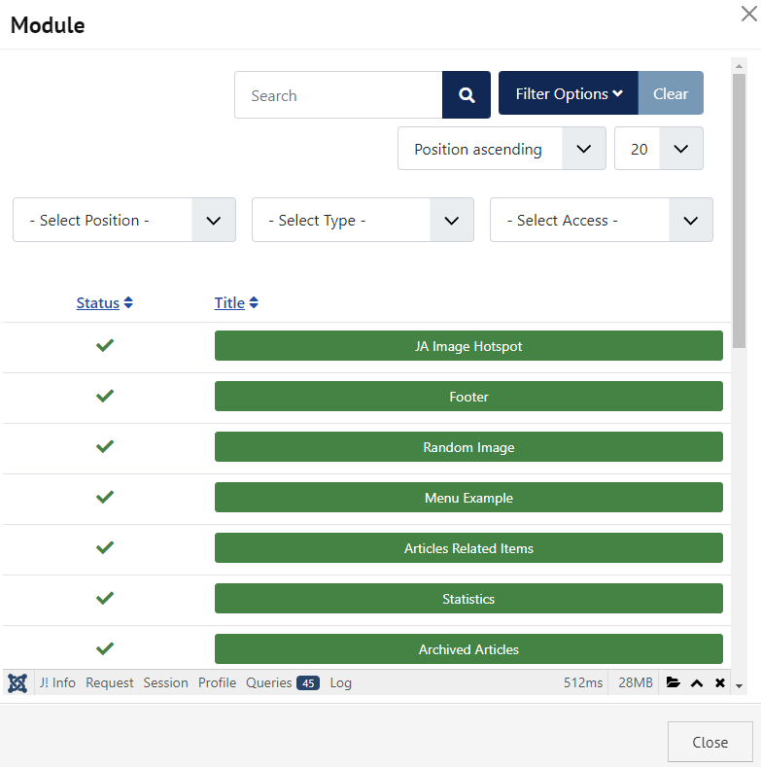Close the Module dialog with top-right X
This screenshot has height=767, width=761.
coord(748,14)
